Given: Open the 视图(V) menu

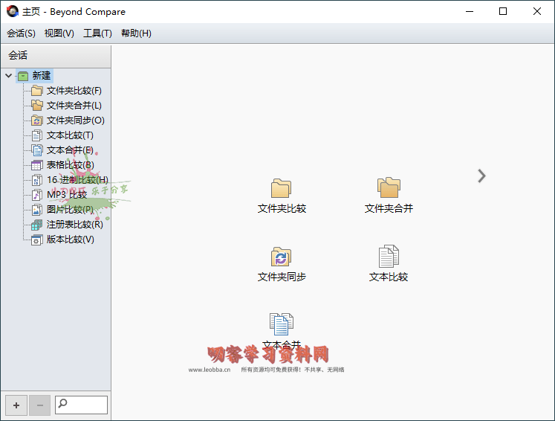Looking at the screenshot, I should point(59,33).
